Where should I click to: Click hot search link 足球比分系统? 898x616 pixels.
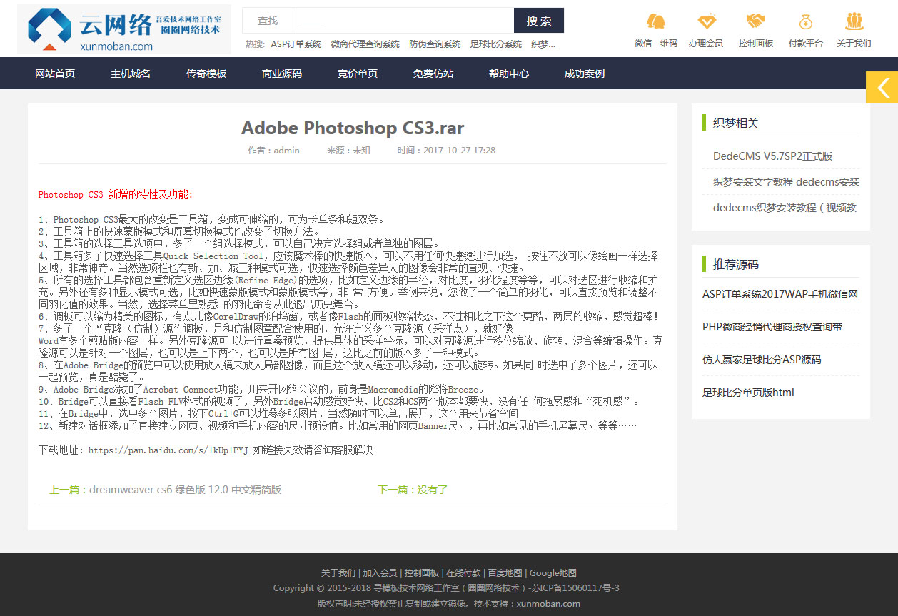pos(496,44)
